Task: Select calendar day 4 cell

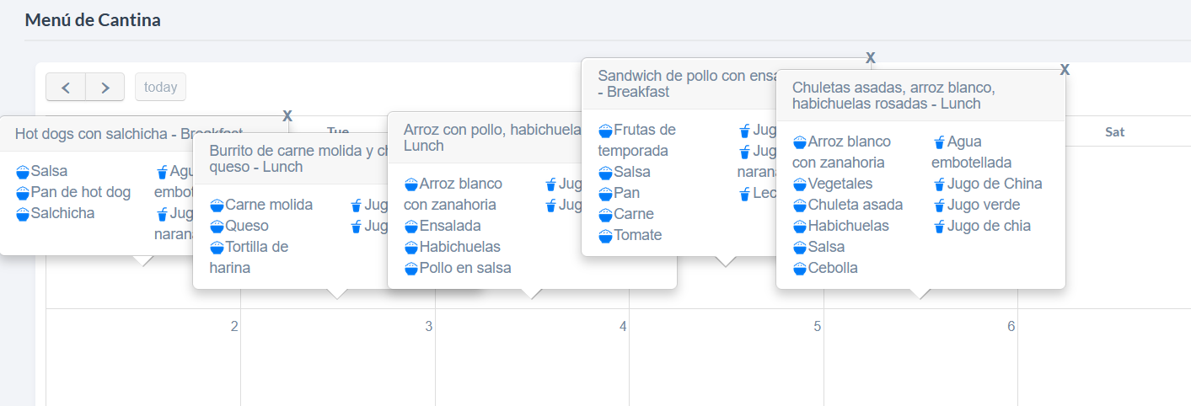Action: (532, 354)
